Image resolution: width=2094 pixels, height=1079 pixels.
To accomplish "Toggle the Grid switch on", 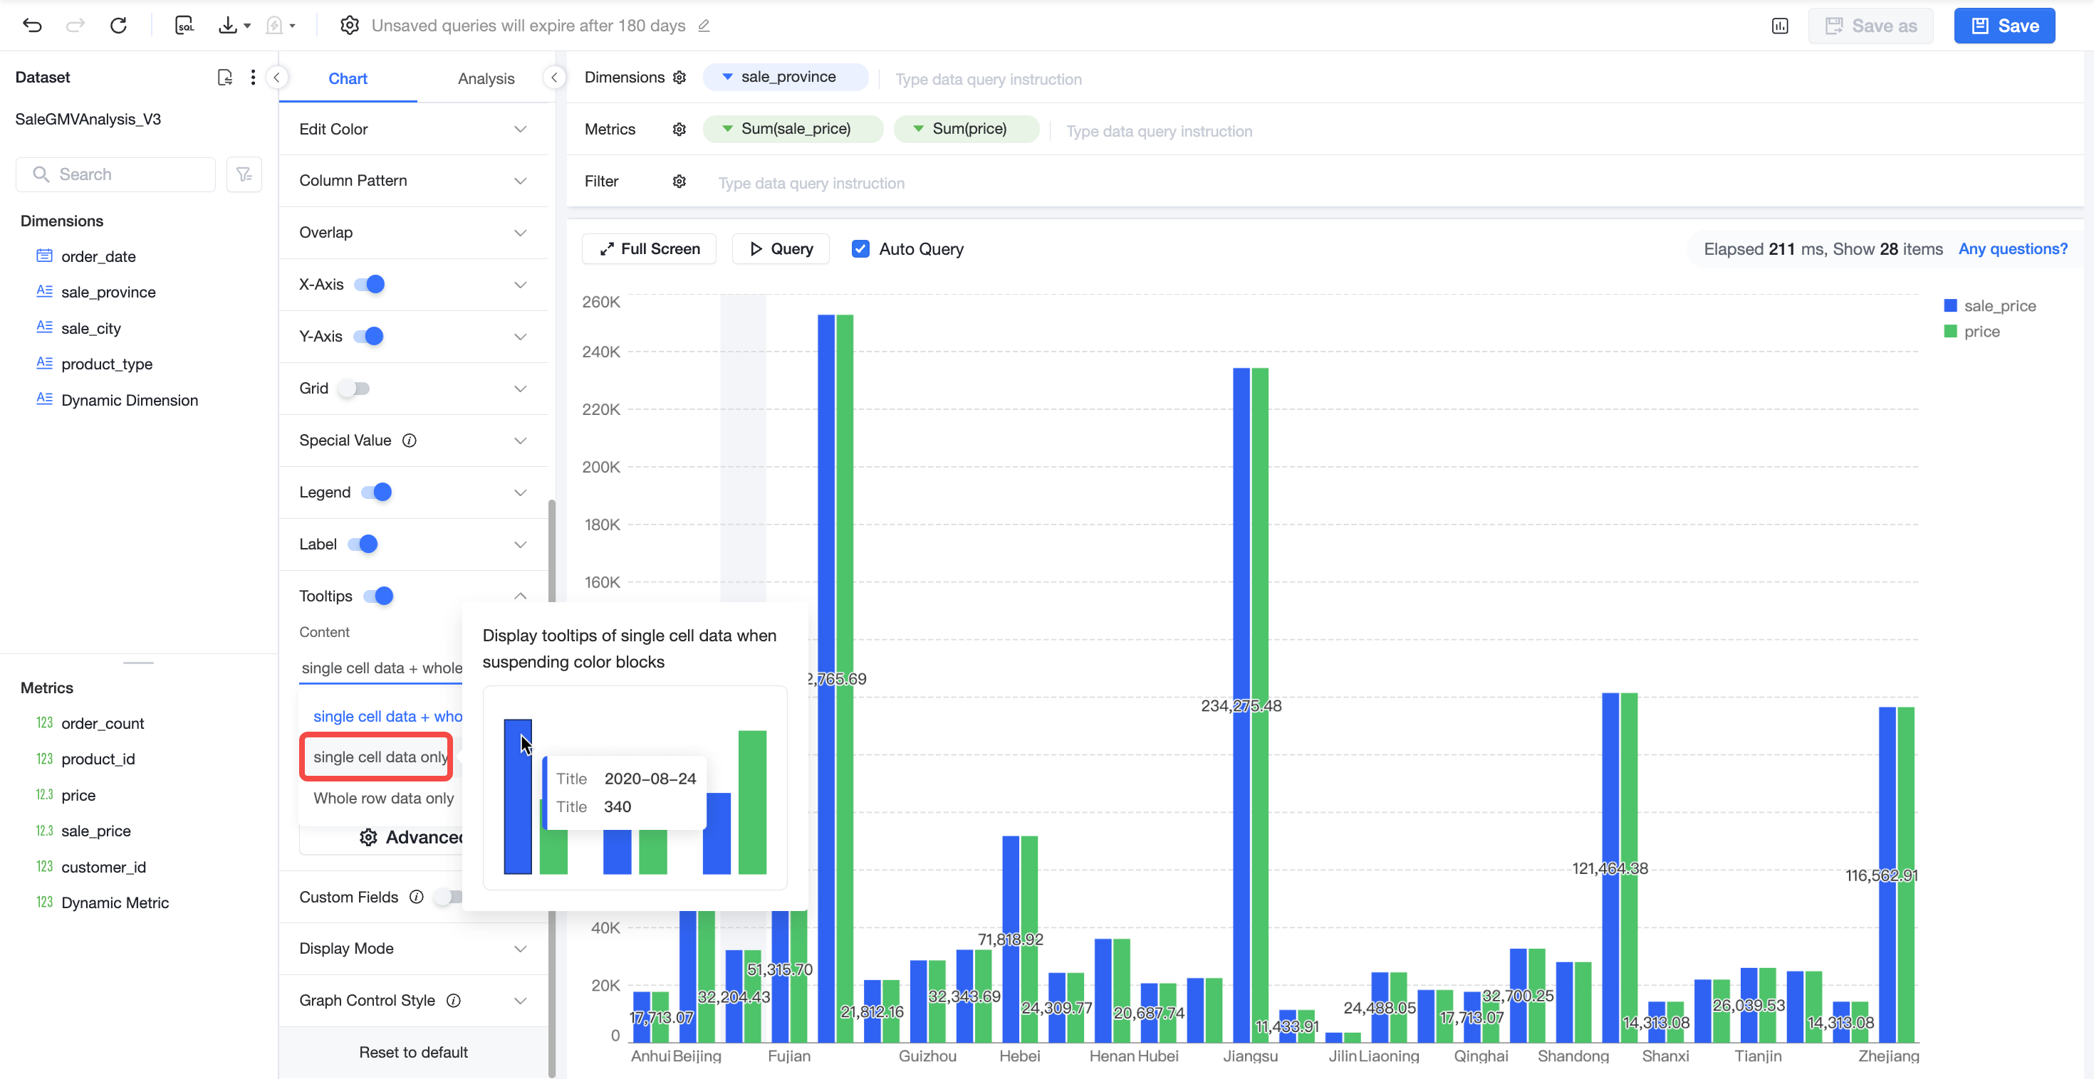I will tap(355, 389).
